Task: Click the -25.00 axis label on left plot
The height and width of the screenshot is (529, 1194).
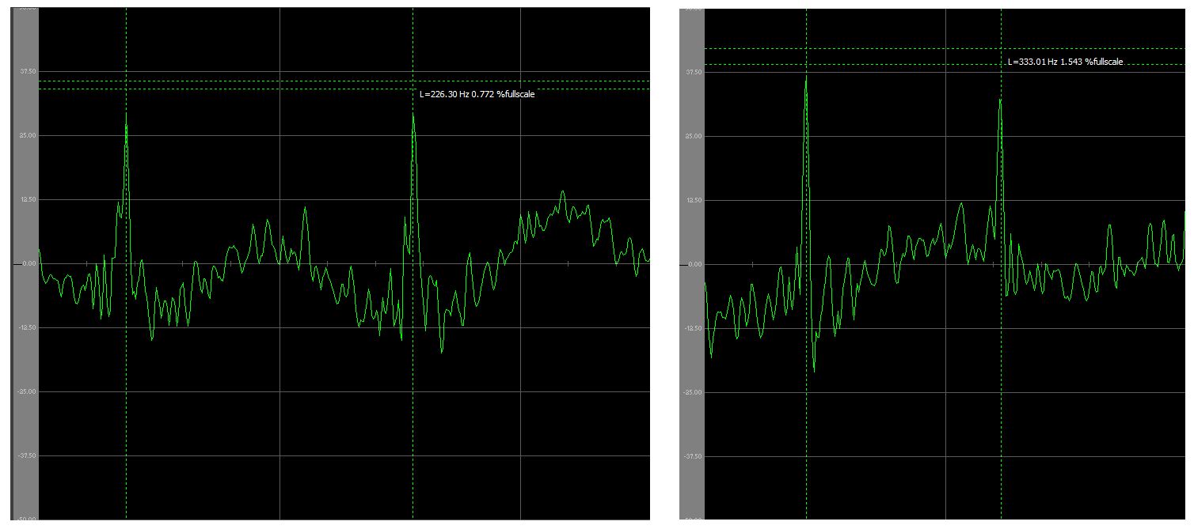Action: pyautogui.click(x=28, y=391)
